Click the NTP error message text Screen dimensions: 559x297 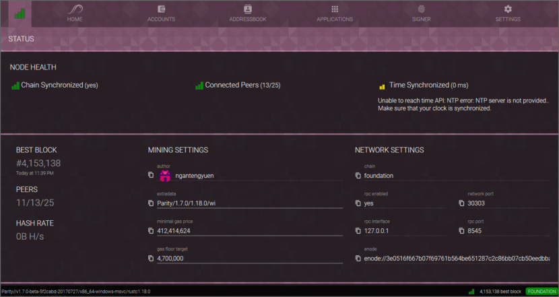point(463,104)
